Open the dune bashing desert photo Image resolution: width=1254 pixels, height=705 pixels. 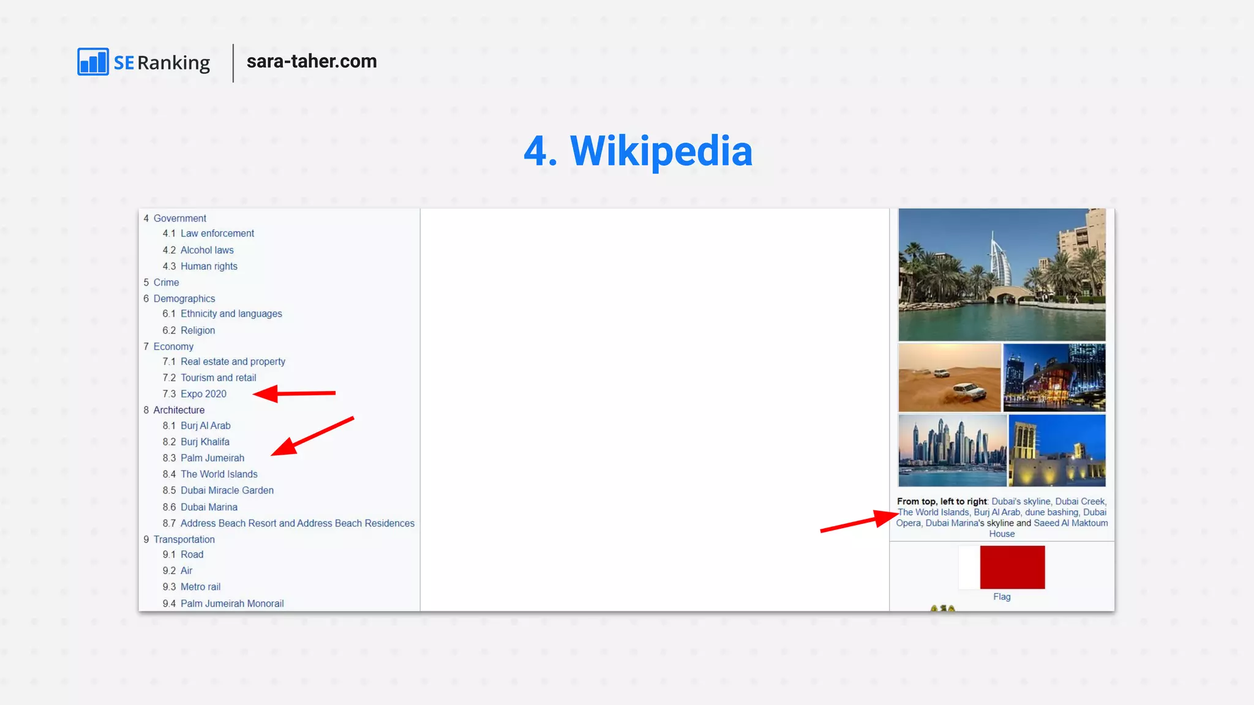949,378
